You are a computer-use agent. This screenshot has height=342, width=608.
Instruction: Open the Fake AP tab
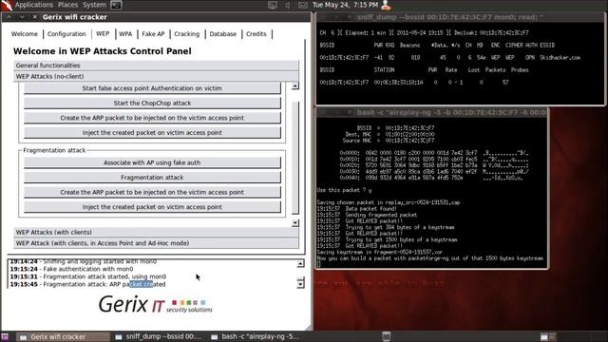(153, 34)
